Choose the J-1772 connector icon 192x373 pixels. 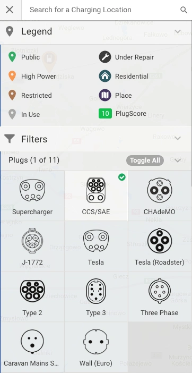[x=32, y=240]
